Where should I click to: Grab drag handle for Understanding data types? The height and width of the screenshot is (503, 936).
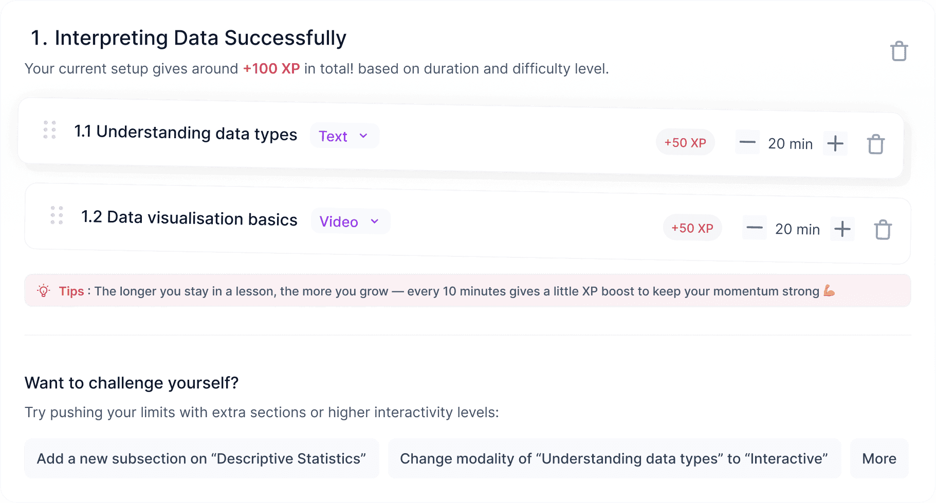coord(50,129)
